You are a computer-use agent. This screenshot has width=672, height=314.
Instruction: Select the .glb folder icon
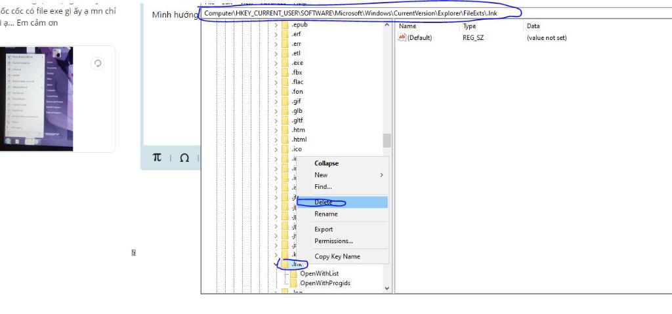[x=285, y=111]
